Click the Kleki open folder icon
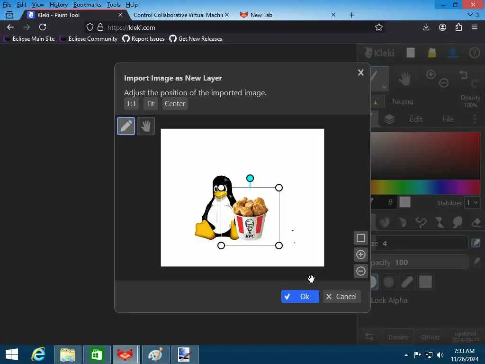Screen dimensions: 485x364 pos(432,53)
